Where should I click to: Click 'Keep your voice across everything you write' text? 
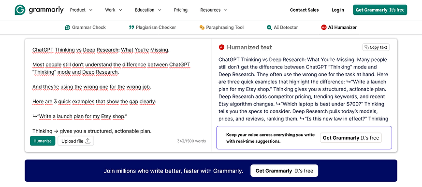[x=270, y=138]
